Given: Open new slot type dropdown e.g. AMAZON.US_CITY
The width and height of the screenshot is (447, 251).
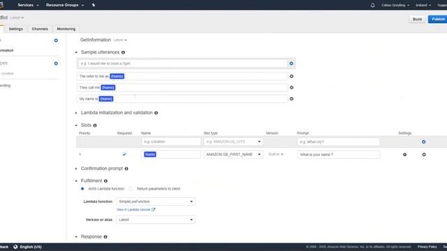Looking at the screenshot, I should click(x=233, y=142).
